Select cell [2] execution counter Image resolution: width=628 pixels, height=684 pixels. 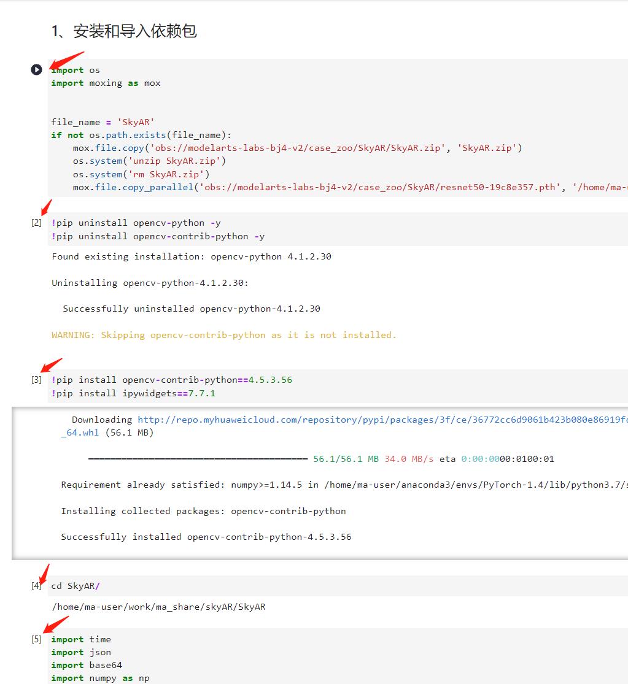click(x=37, y=223)
